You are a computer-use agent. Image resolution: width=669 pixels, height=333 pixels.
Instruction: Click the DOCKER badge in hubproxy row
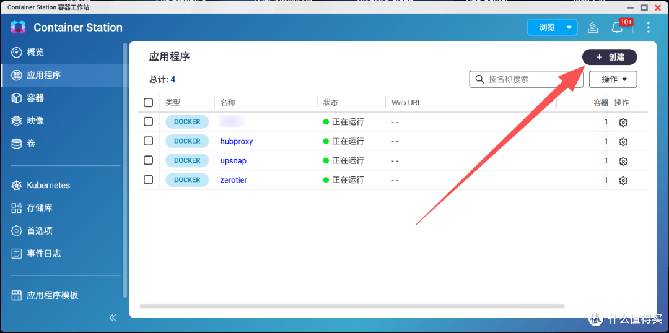187,141
